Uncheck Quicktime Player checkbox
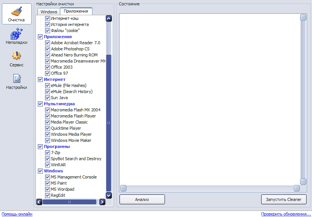The height and width of the screenshot is (217, 312). pos(47,128)
